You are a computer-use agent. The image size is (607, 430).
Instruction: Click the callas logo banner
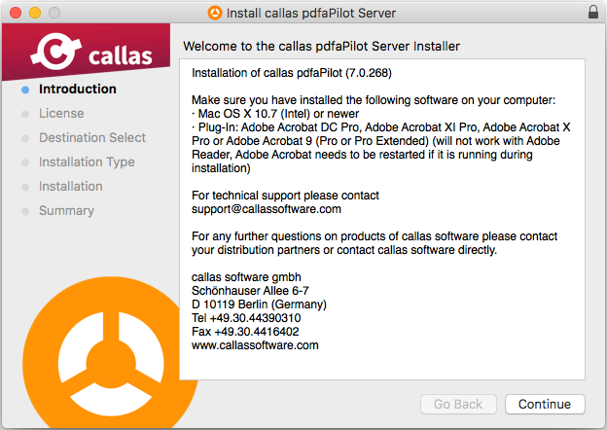[87, 52]
